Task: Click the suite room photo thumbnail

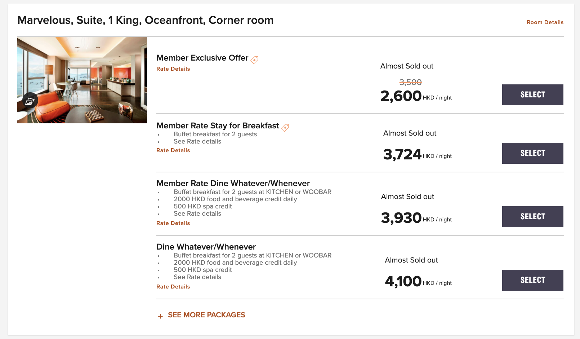Action: (82, 80)
